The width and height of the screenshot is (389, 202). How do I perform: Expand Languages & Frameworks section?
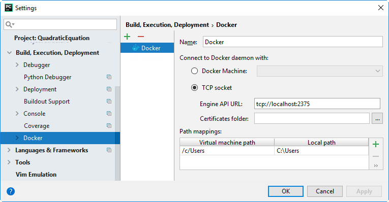pos(9,150)
